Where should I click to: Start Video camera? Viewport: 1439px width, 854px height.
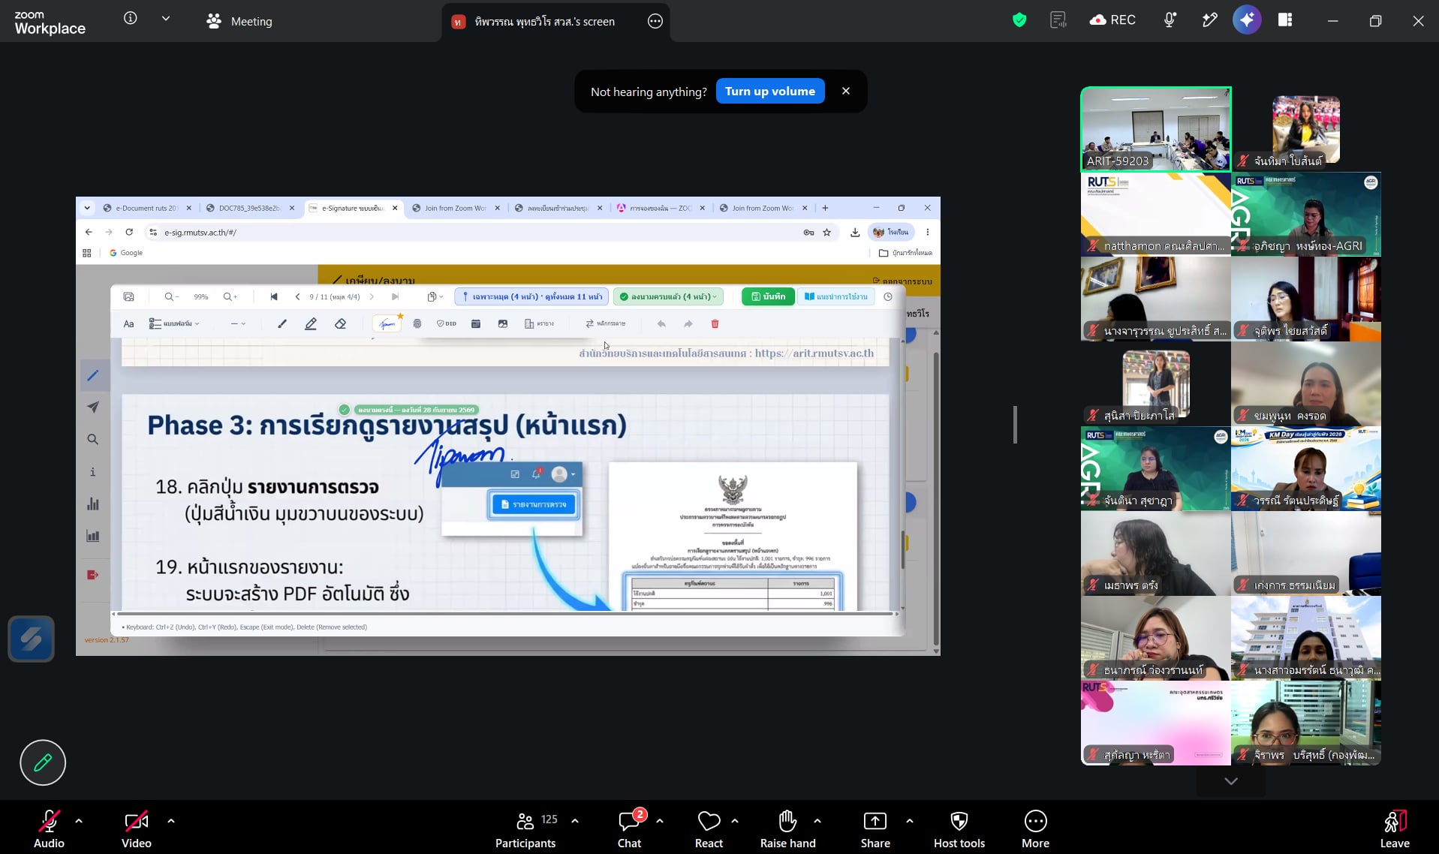(136, 829)
